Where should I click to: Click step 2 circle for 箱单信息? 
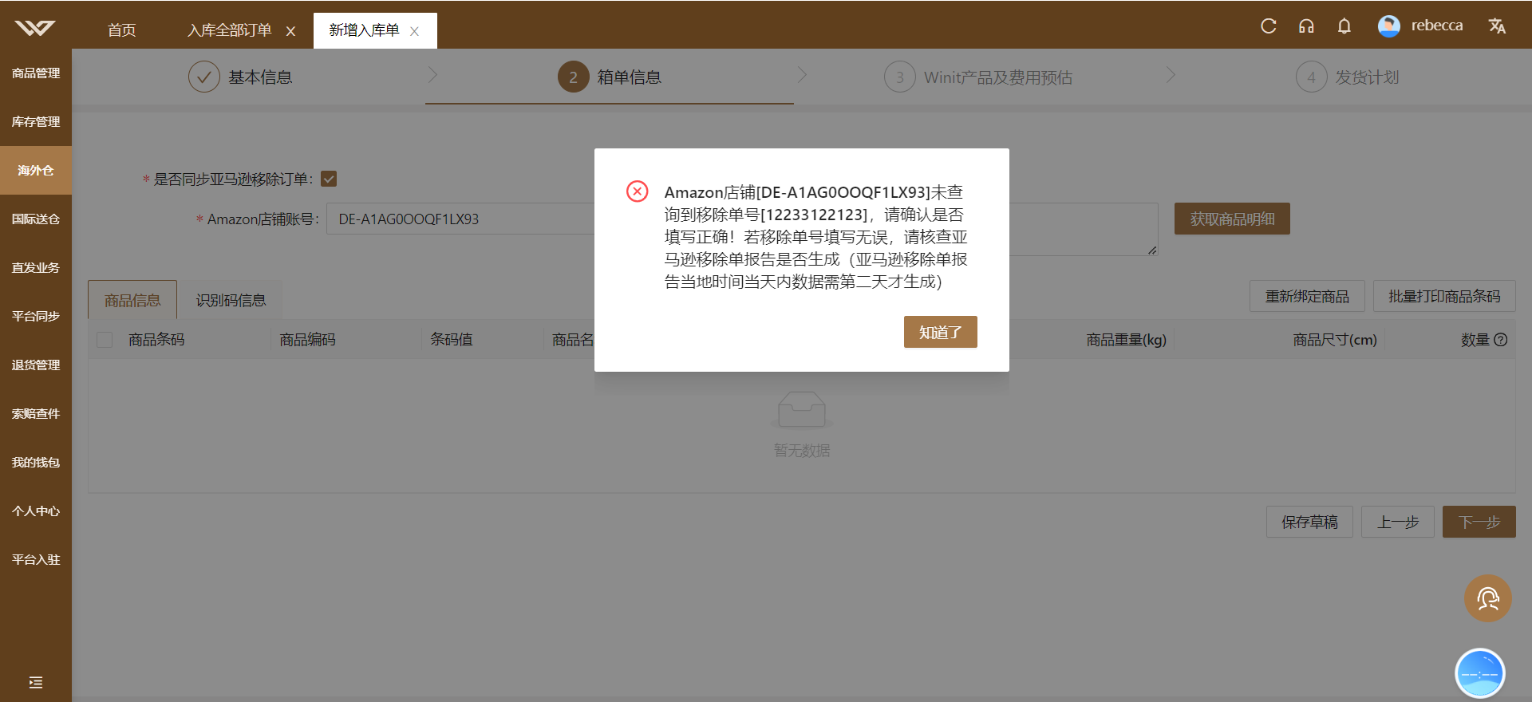click(x=573, y=77)
